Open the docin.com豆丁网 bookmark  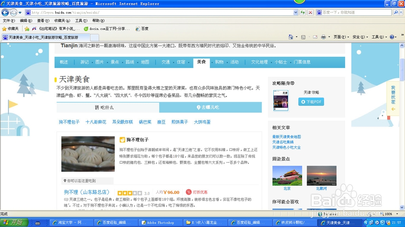tap(107, 29)
